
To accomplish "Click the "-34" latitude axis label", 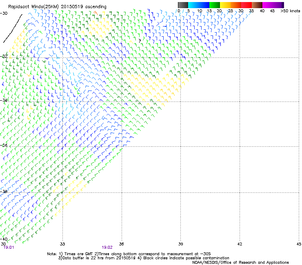I will pos(4,100).
